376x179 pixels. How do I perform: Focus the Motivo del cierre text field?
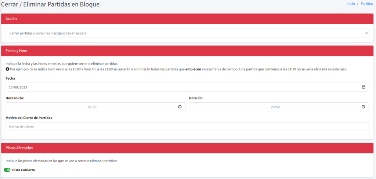pos(187,127)
